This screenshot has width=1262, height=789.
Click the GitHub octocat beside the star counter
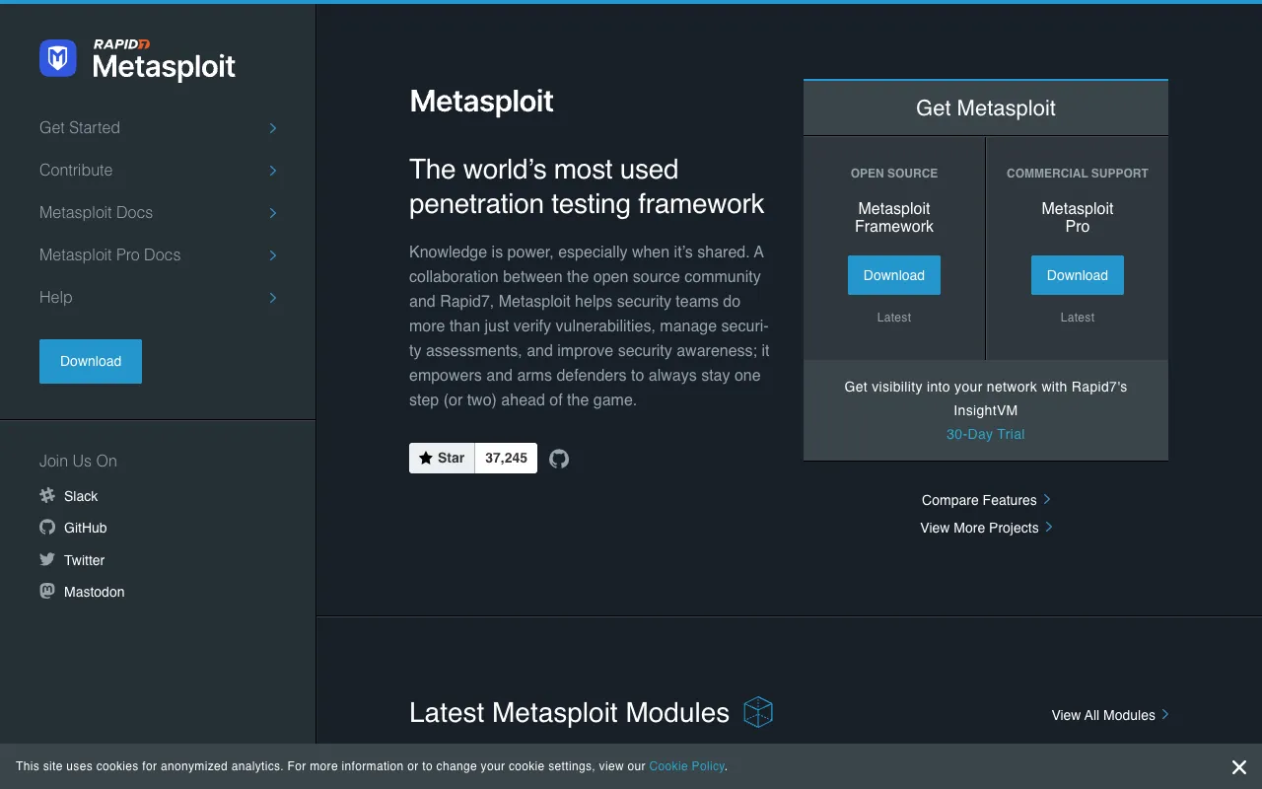(559, 458)
